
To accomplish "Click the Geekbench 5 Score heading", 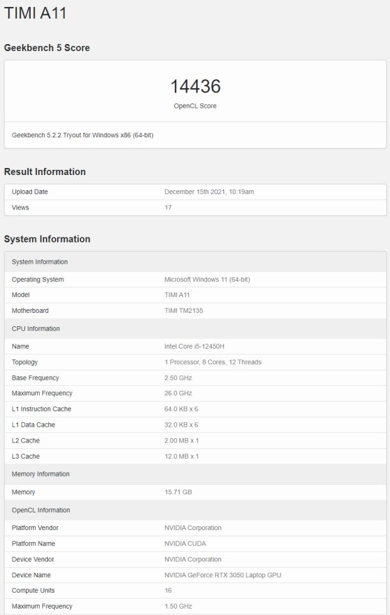I will 47,48.
